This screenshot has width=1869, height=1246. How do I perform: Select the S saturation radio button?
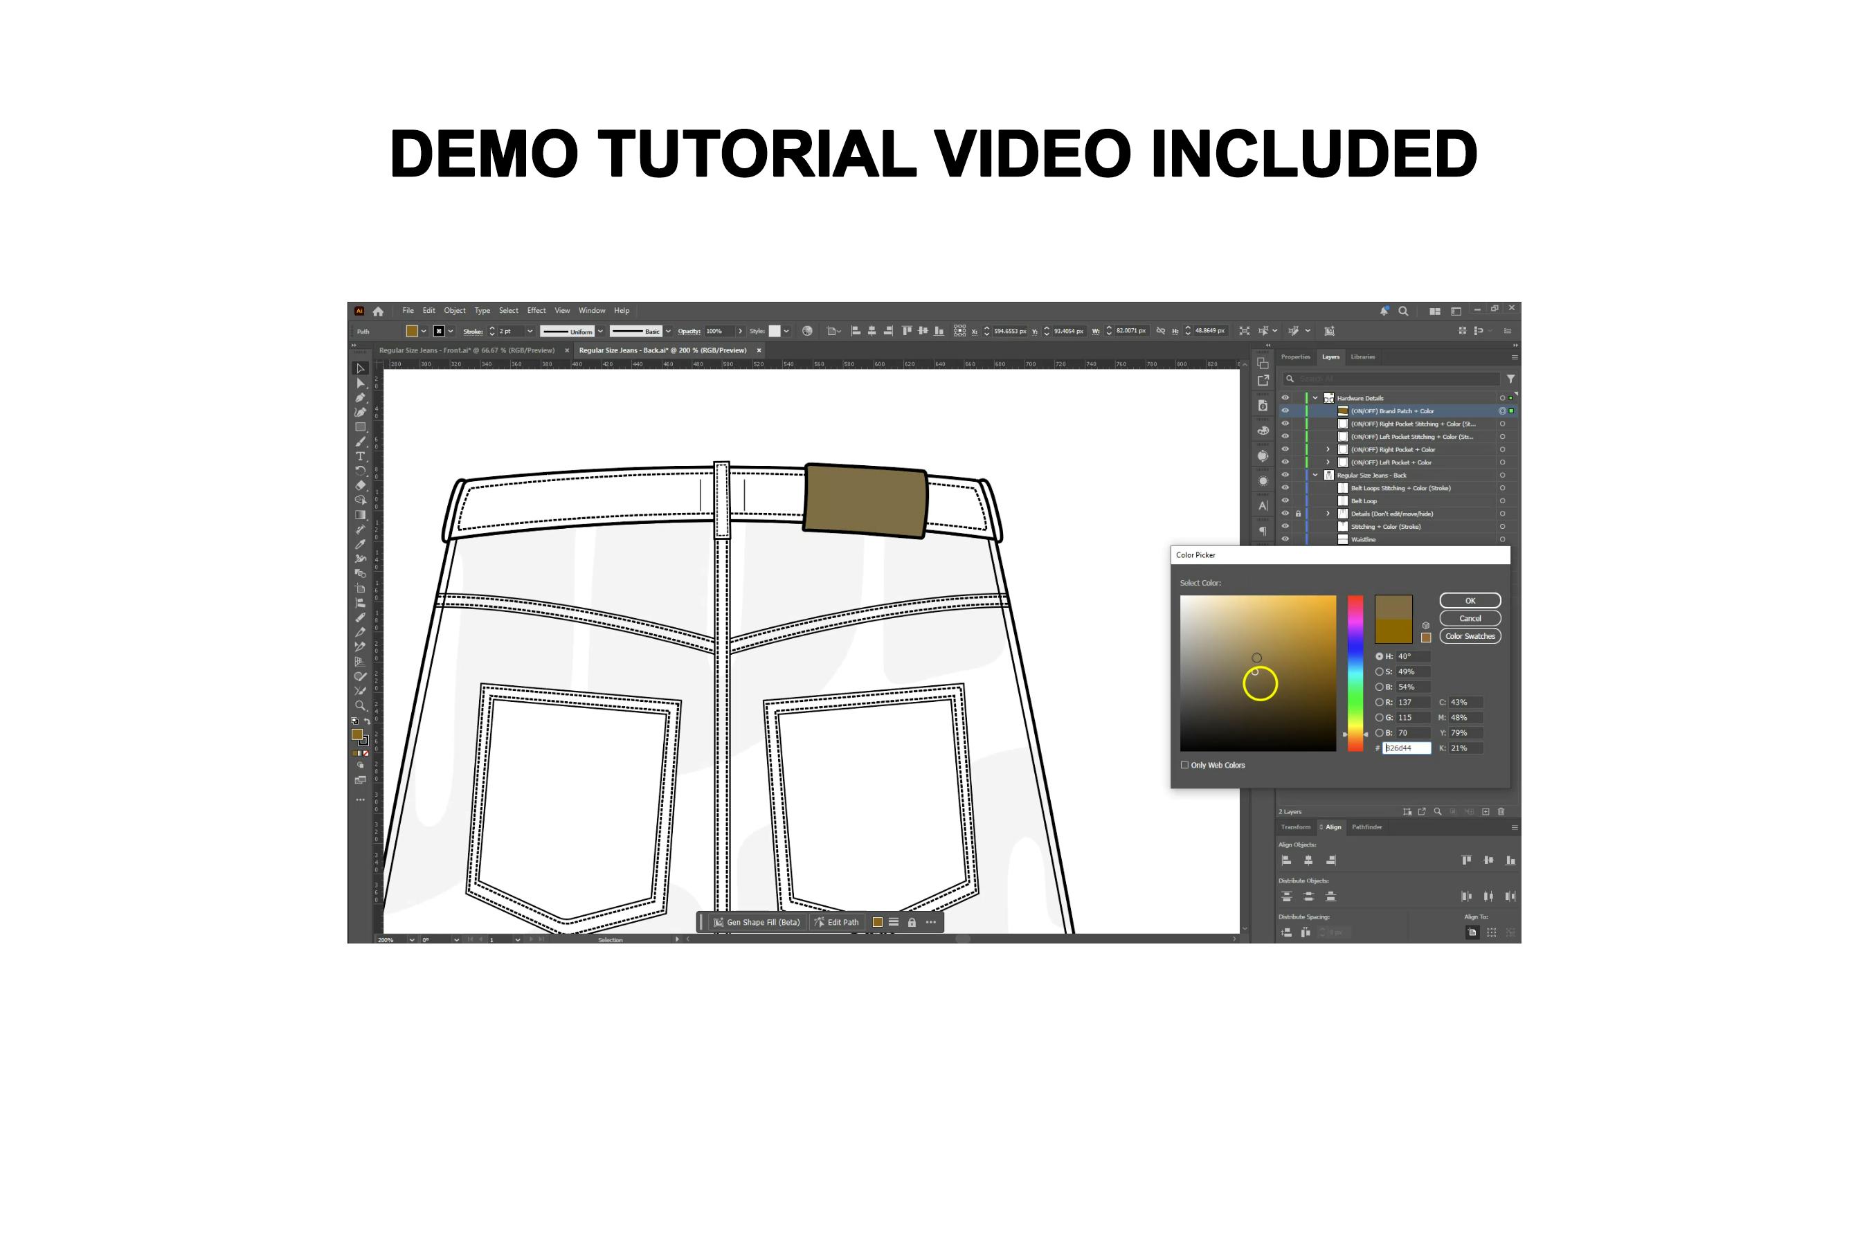pyautogui.click(x=1380, y=671)
